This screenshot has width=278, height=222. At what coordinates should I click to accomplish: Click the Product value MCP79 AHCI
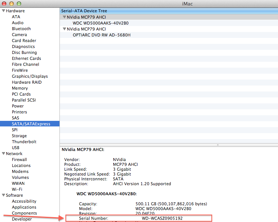[x=125, y=164]
